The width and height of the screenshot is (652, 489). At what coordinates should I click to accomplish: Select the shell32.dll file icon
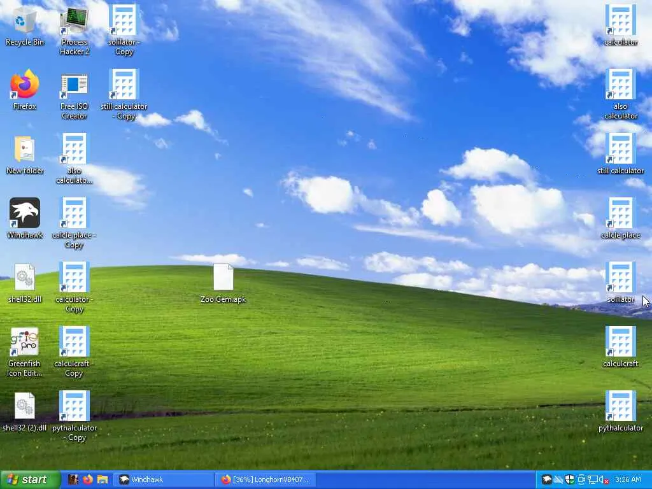[x=25, y=283]
